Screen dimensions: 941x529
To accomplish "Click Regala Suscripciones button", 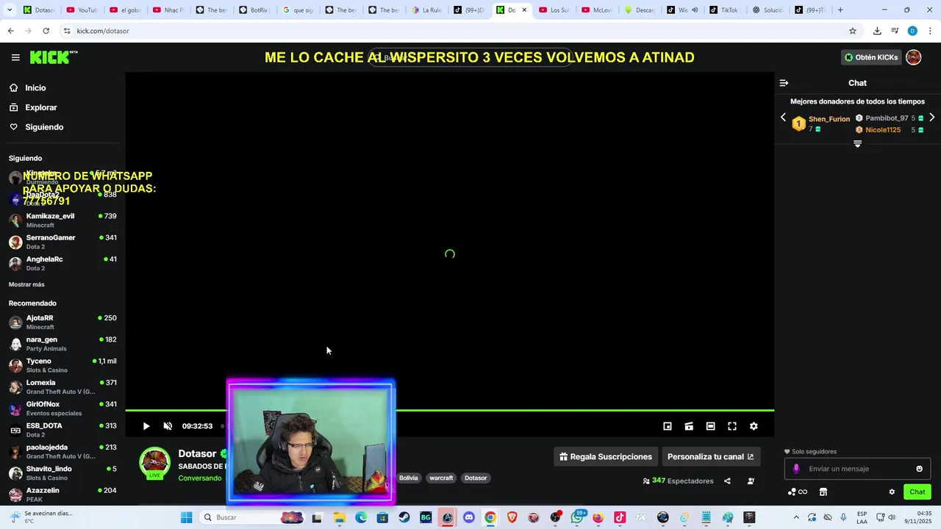I will (606, 456).
